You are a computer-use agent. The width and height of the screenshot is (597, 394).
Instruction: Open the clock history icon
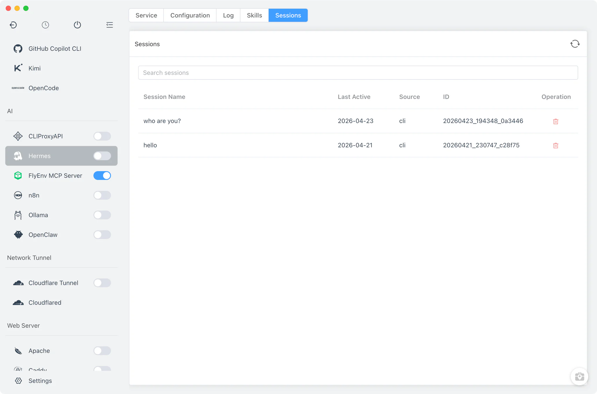coord(45,25)
